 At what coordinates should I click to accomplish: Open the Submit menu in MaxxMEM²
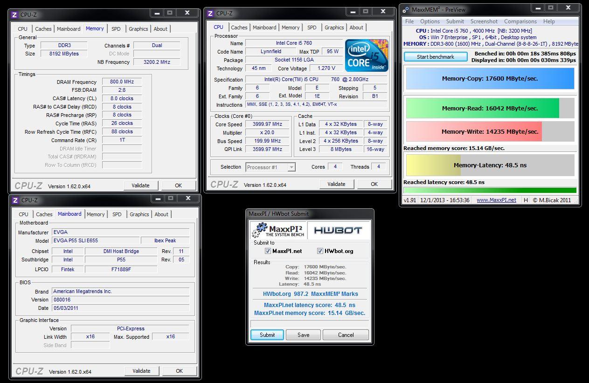455,21
